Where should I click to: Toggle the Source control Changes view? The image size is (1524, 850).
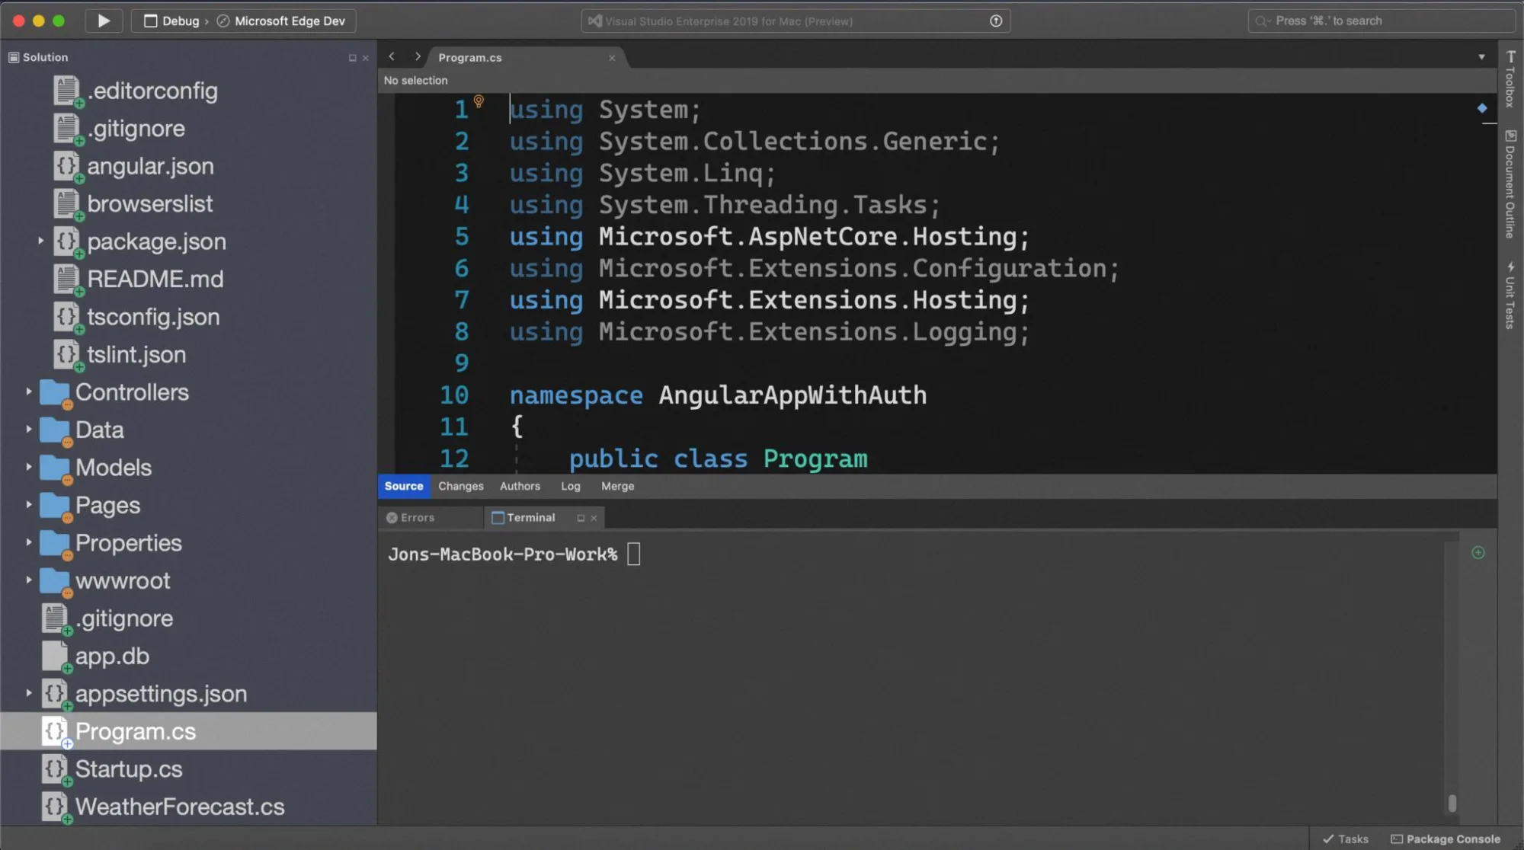click(460, 486)
